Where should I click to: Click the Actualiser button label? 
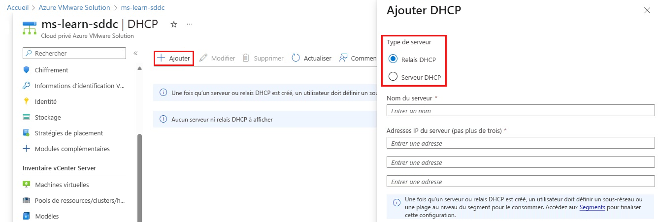tap(318, 58)
